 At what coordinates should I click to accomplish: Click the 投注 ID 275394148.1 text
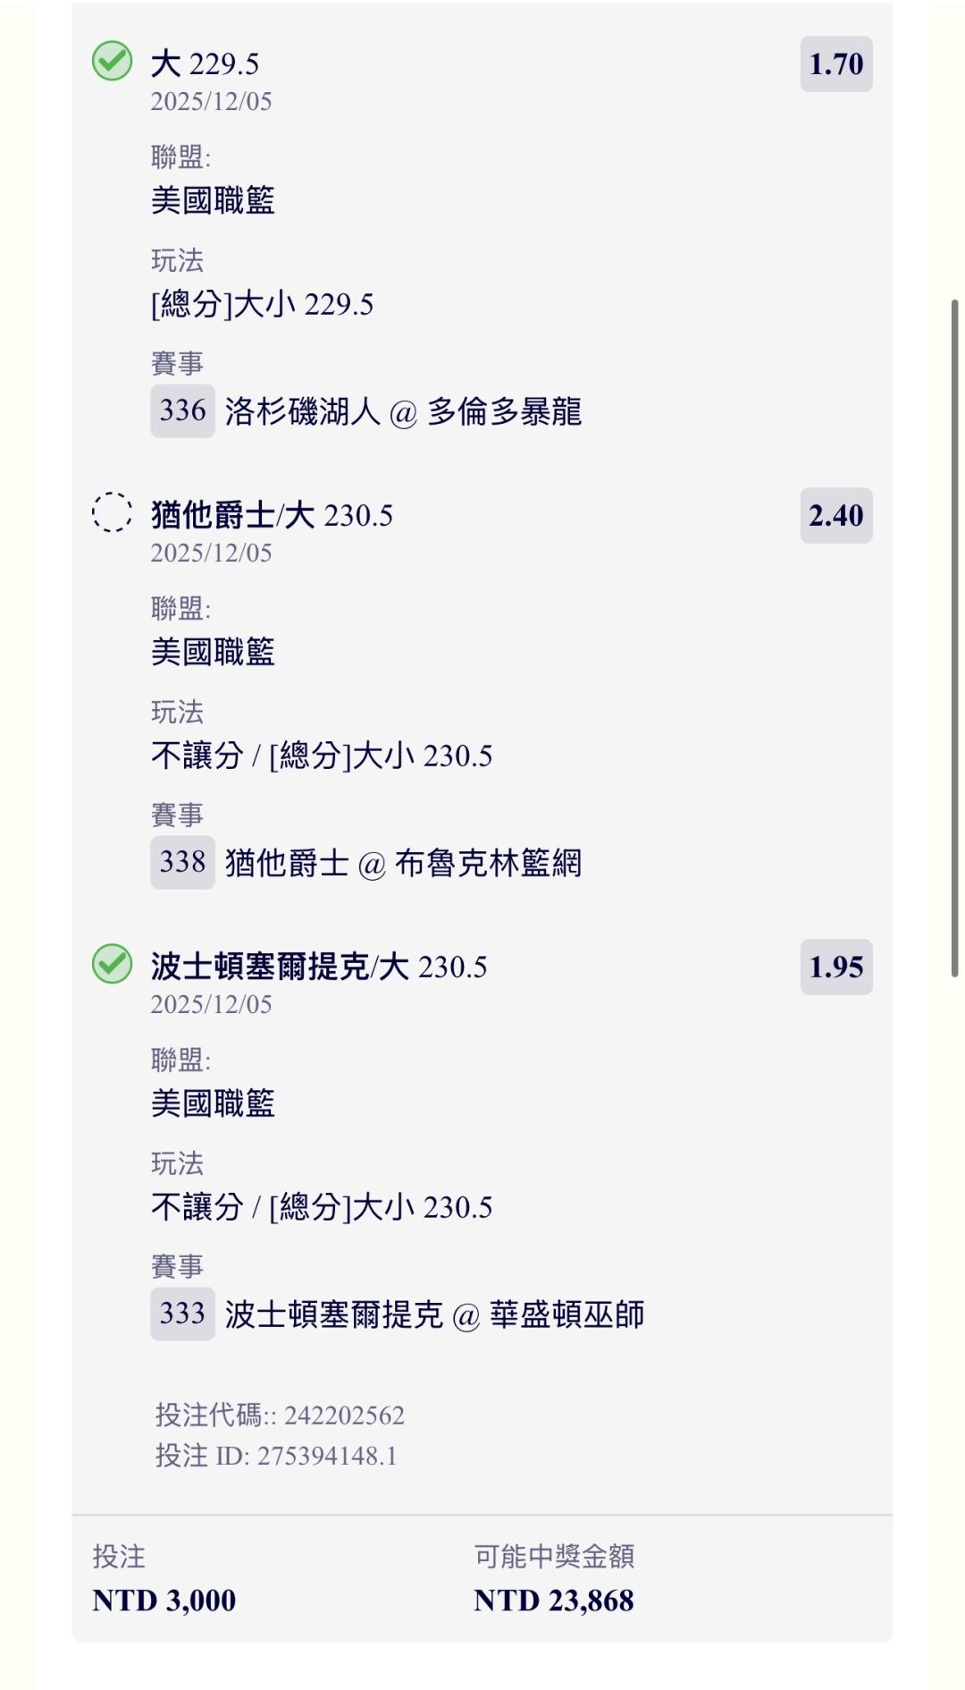click(276, 1457)
